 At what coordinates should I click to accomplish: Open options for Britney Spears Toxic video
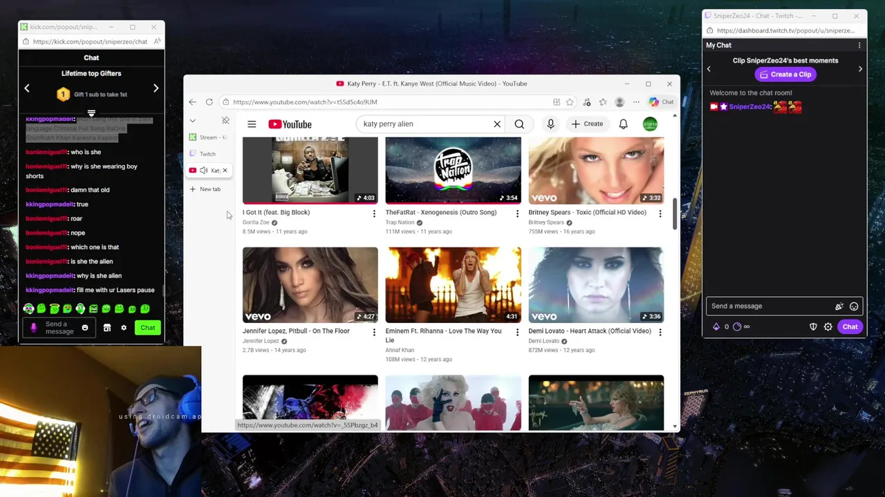pyautogui.click(x=660, y=214)
